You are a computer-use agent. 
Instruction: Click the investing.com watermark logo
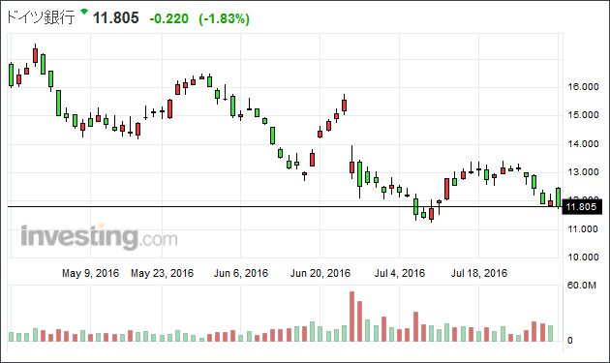99,236
